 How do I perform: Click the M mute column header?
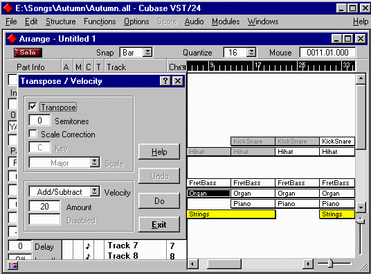pos(78,67)
